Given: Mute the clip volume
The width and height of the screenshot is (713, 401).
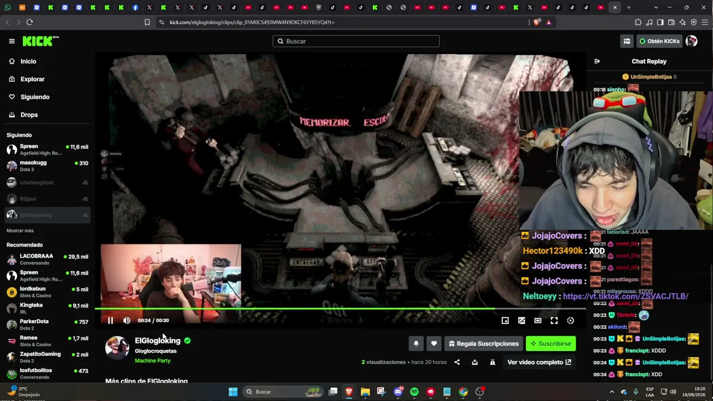Looking at the screenshot, I should (126, 320).
